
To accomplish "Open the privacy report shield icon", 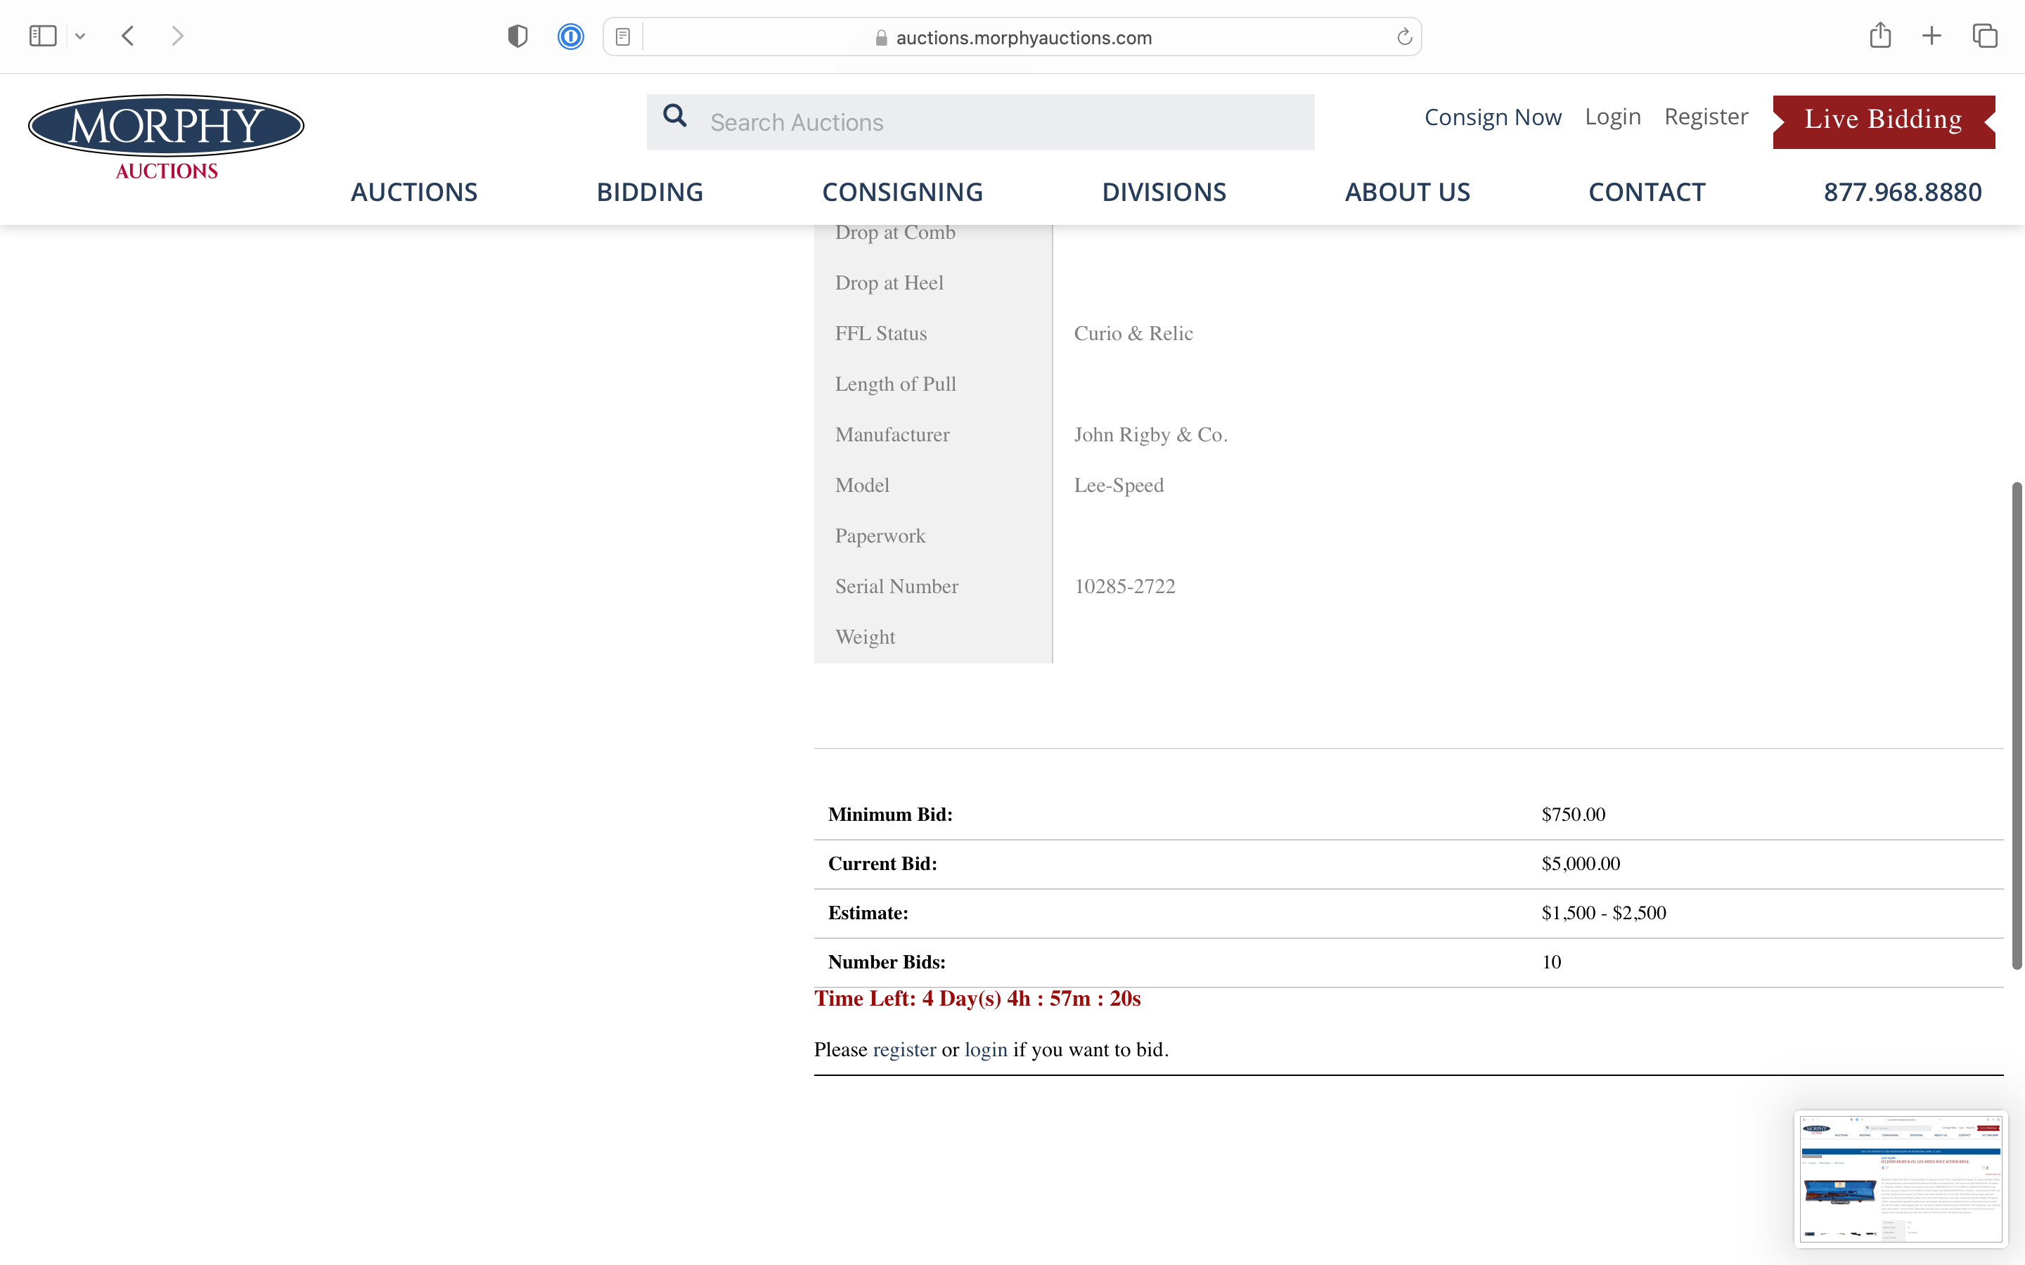I will [x=518, y=36].
